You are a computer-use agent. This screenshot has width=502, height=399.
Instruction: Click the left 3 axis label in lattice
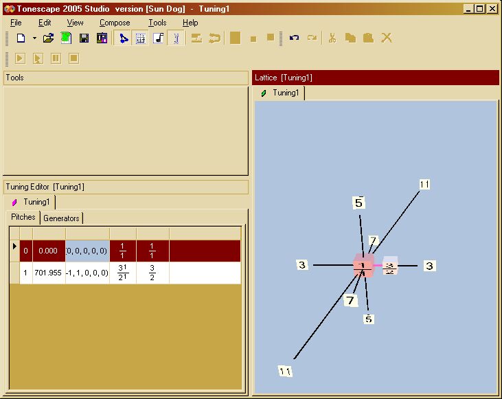[302, 265]
